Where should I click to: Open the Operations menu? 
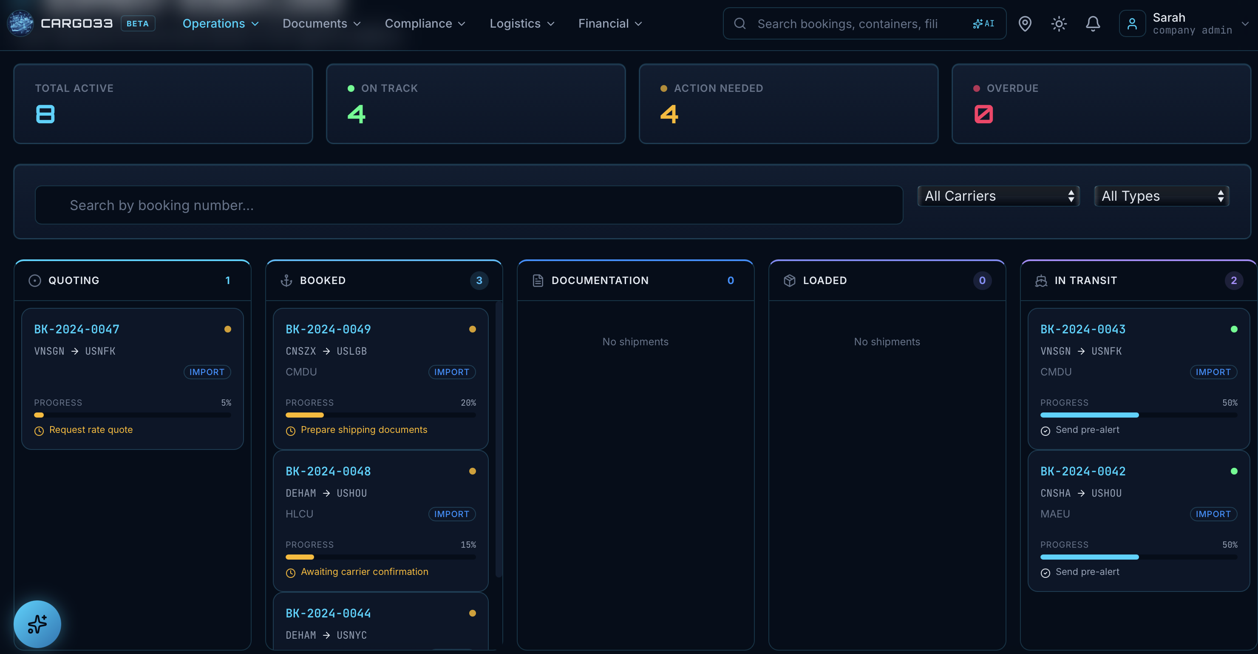220,23
